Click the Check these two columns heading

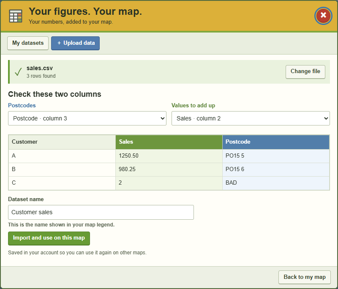(x=55, y=94)
